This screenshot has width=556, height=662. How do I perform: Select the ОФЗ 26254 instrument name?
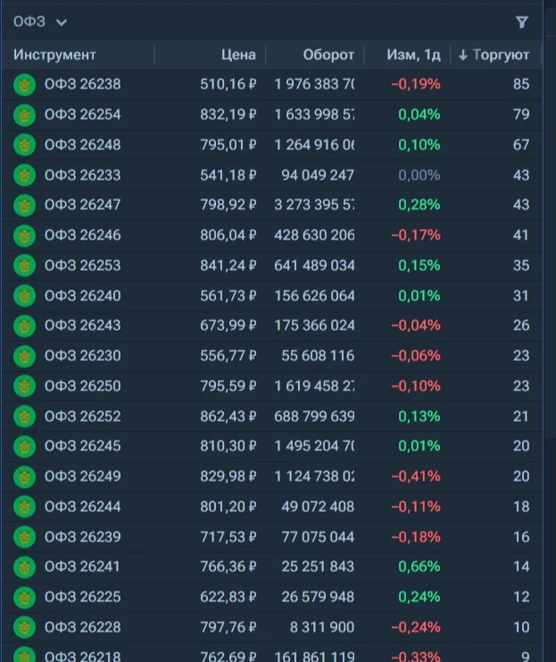click(x=83, y=114)
